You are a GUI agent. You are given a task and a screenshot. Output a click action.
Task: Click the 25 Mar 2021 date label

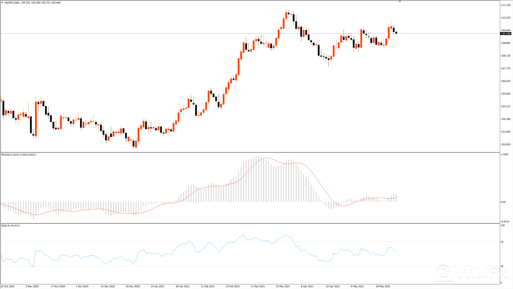pyautogui.click(x=283, y=286)
